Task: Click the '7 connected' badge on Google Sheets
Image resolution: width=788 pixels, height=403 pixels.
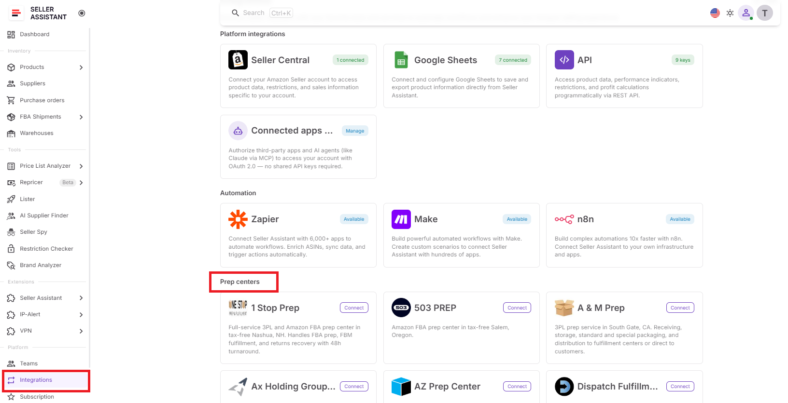Action: (513, 60)
